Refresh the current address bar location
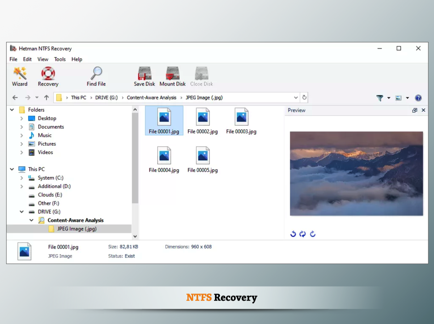This screenshot has width=434, height=324. [x=305, y=98]
